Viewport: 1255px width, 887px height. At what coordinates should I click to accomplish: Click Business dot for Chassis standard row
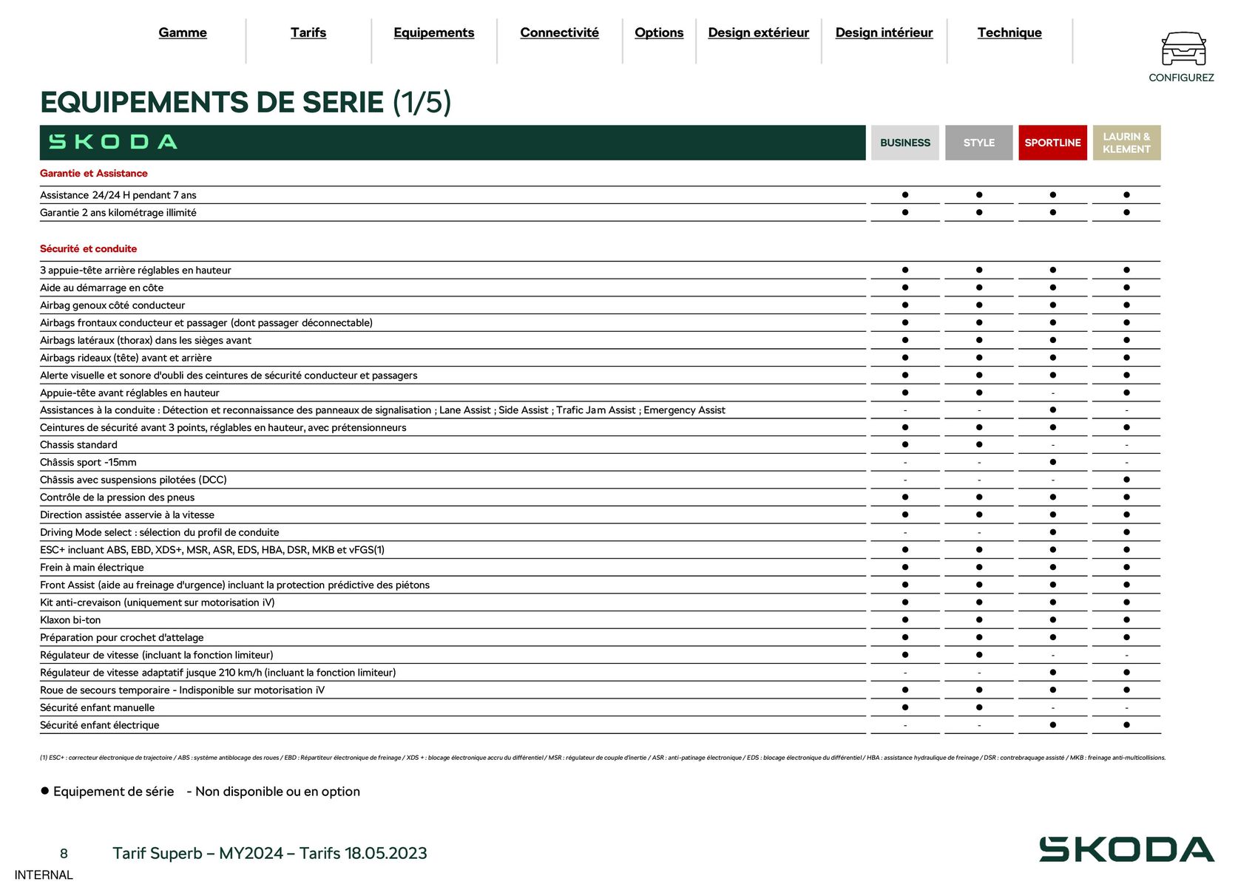(905, 444)
